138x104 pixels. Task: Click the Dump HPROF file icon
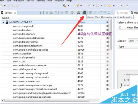coord(51,13)
